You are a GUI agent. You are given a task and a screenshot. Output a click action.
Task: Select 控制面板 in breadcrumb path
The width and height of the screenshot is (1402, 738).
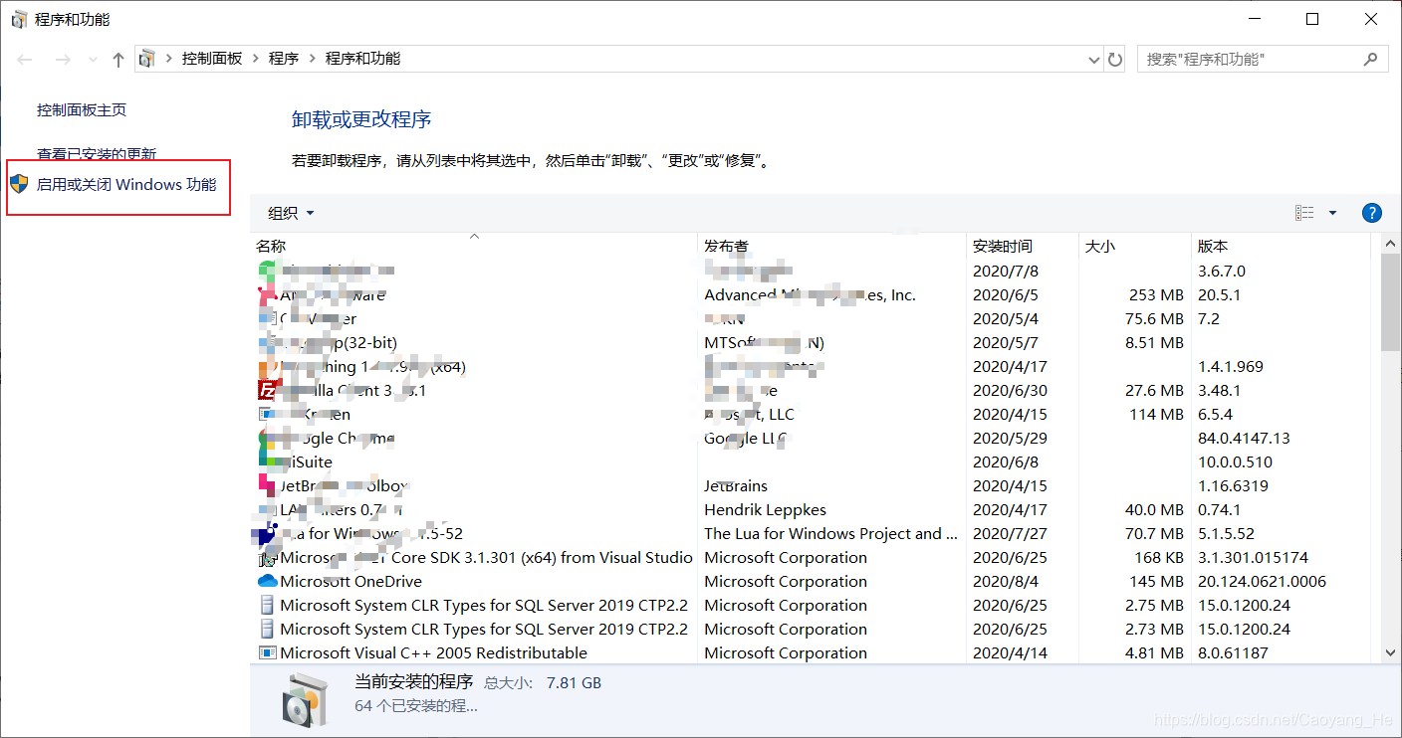pyautogui.click(x=212, y=59)
